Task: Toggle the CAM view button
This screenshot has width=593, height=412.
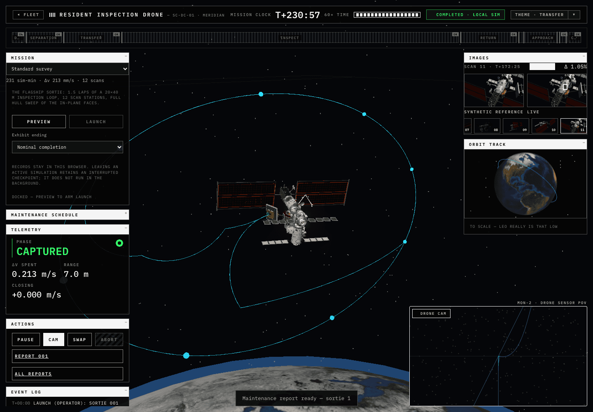Action: tap(54, 339)
